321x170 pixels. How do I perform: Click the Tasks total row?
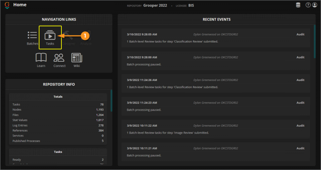[58, 104]
